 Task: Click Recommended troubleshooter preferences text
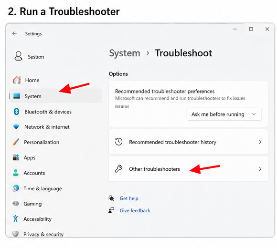pyautogui.click(x=165, y=91)
